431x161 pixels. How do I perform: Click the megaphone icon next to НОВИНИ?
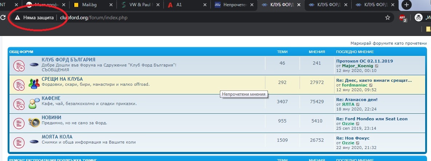34,122
